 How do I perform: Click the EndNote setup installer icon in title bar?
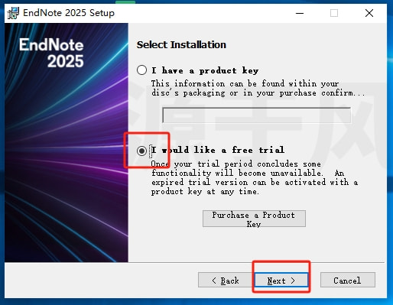point(13,13)
